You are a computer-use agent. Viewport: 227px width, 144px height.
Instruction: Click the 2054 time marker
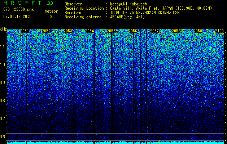(x=90, y=31)
